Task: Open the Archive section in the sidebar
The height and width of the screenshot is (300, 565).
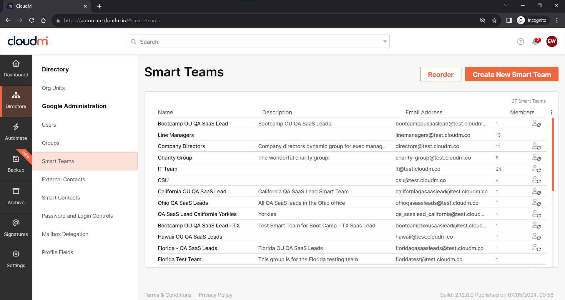Action: (16, 196)
